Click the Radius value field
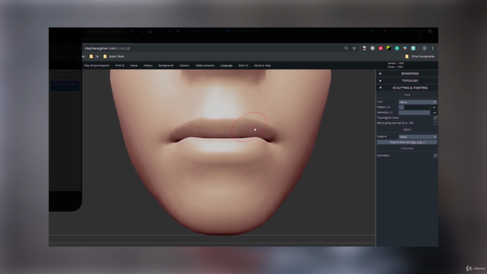The image size is (487, 274). [434, 107]
